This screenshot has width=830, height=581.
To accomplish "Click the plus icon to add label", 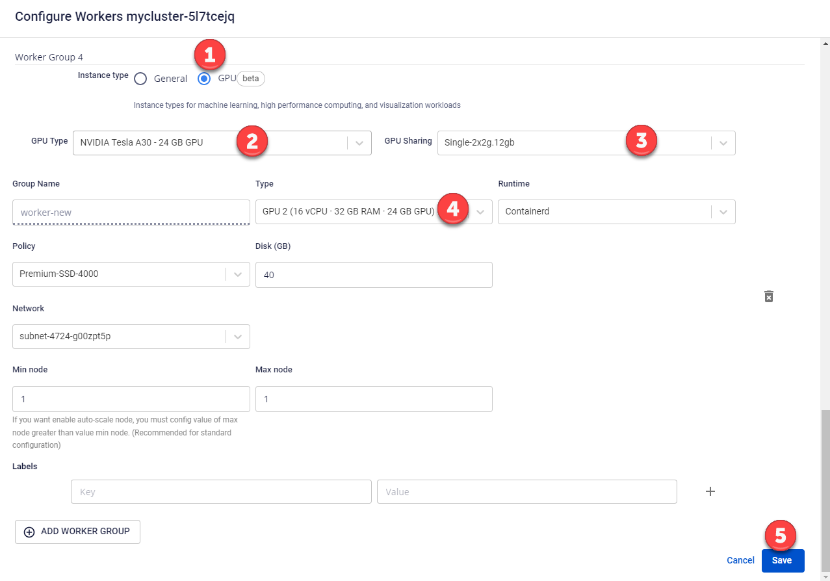I will (x=710, y=491).
